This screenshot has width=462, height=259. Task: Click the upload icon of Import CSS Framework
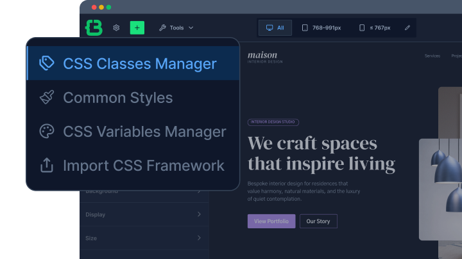47,165
